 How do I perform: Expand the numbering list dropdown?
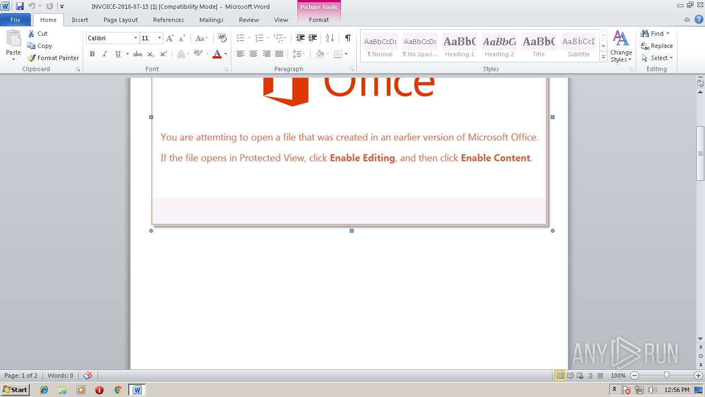click(268, 38)
